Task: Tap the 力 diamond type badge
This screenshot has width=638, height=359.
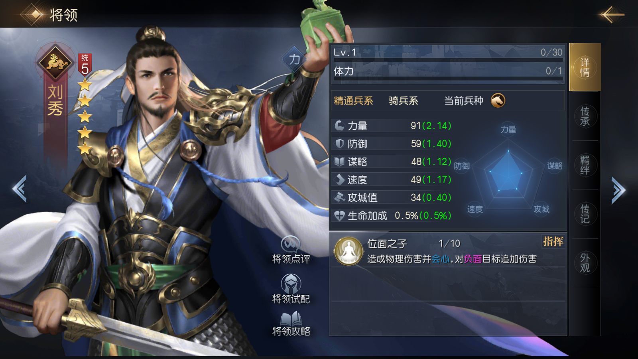Action: [x=294, y=59]
